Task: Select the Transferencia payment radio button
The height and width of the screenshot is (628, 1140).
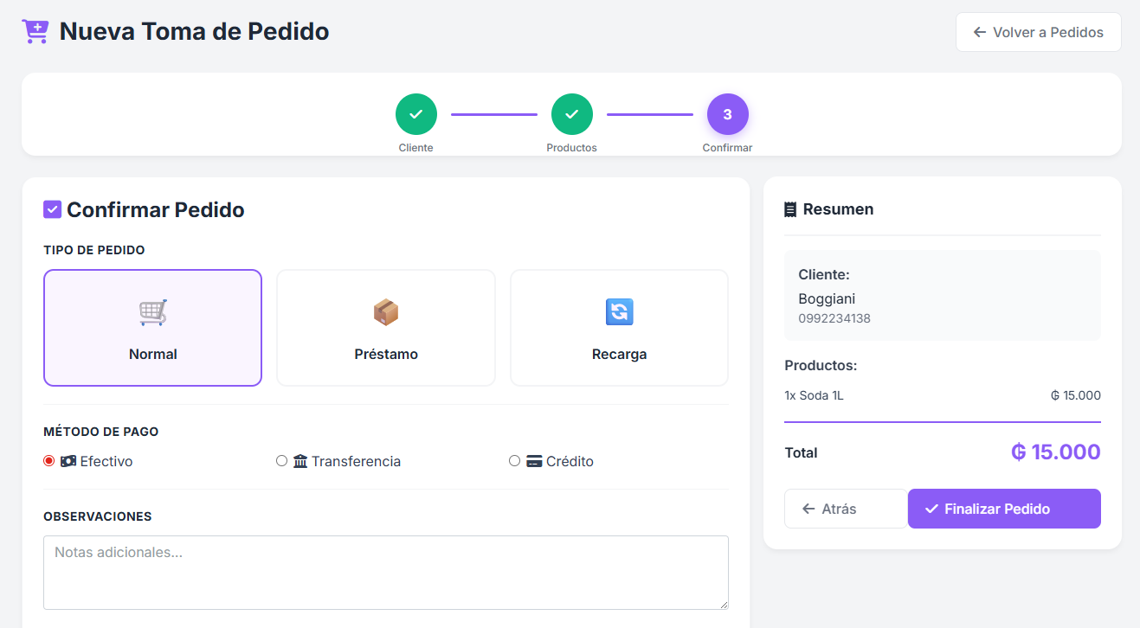Action: (281, 461)
